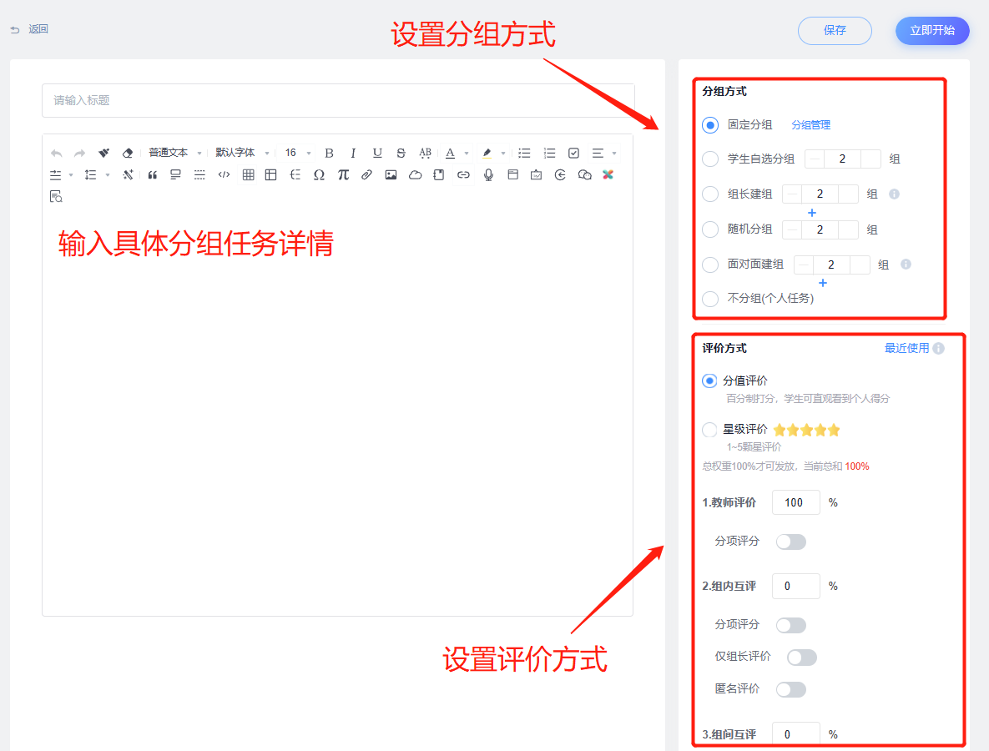Insert a code block
The width and height of the screenshot is (989, 751).
point(224,174)
